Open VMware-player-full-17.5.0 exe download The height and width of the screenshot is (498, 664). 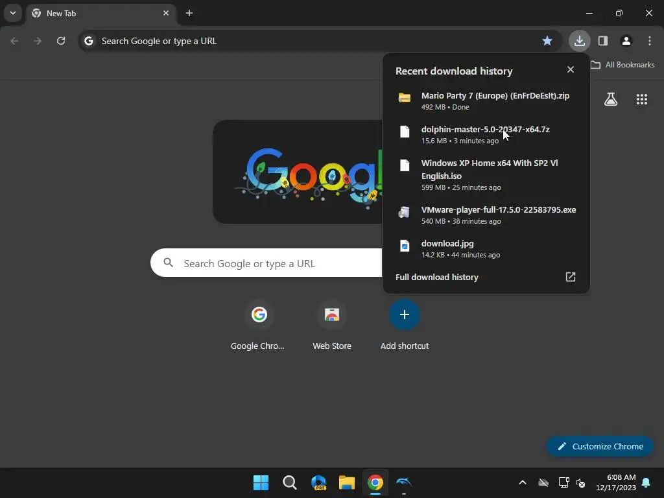486,215
